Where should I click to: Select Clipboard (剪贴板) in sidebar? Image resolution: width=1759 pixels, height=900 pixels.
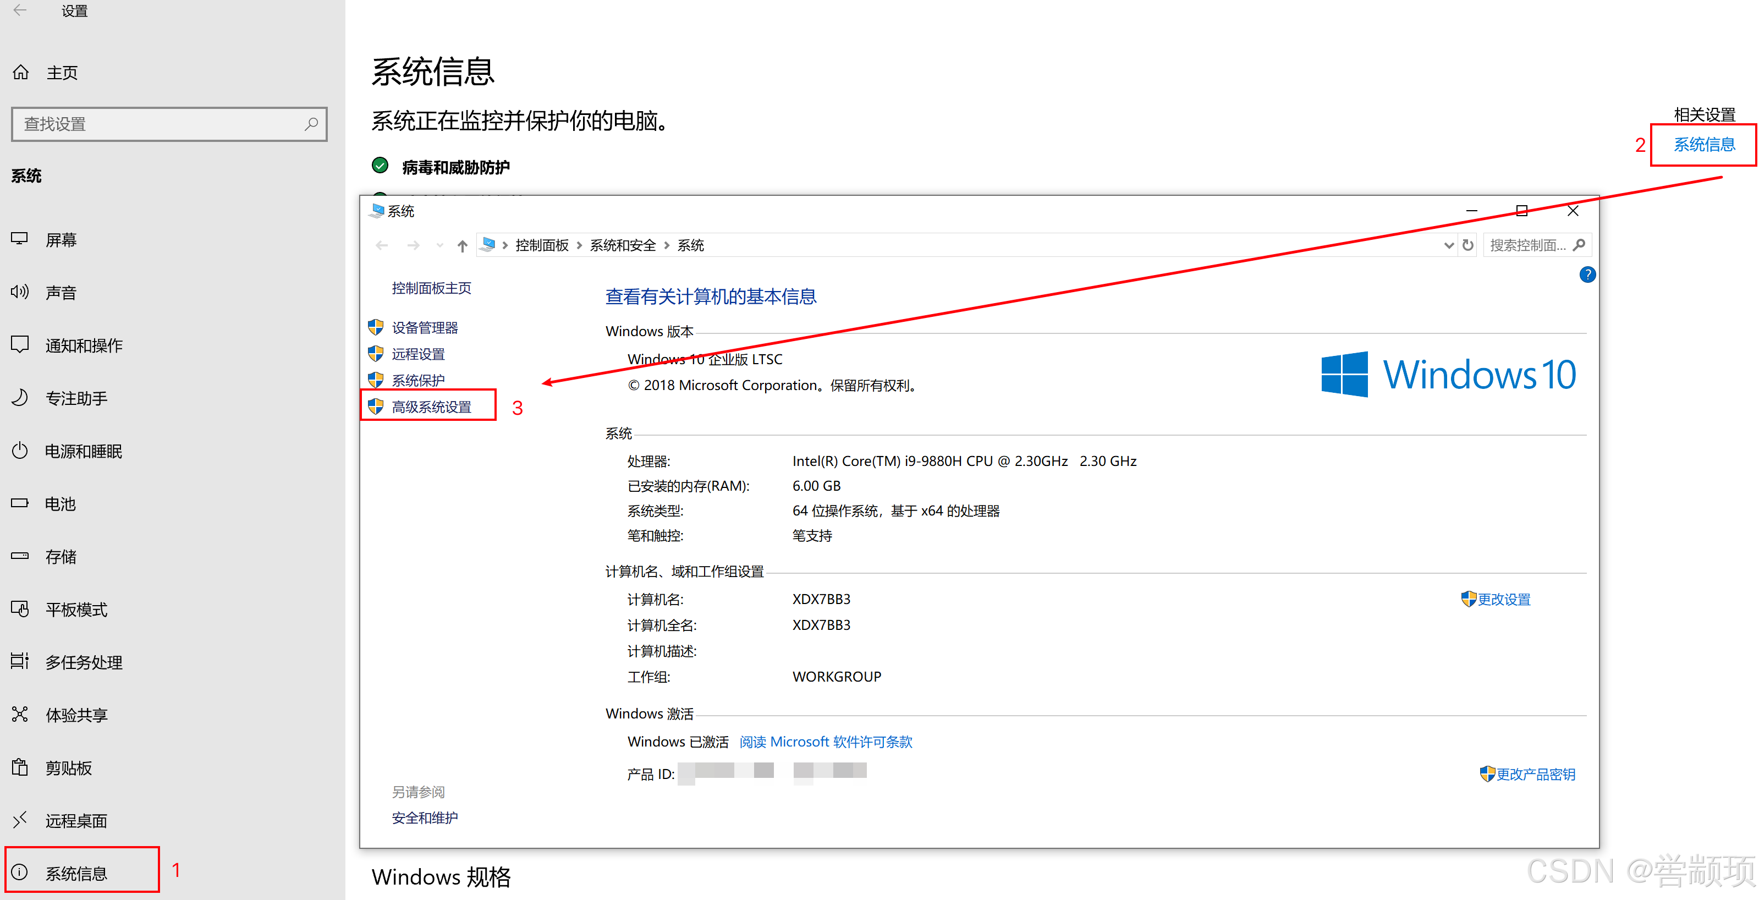tap(68, 767)
